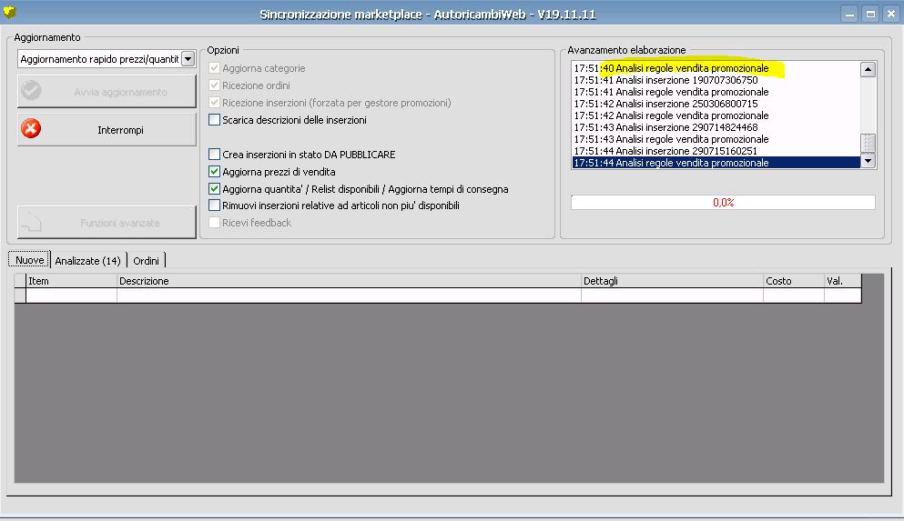Click the log scroll up arrow

pos(868,70)
